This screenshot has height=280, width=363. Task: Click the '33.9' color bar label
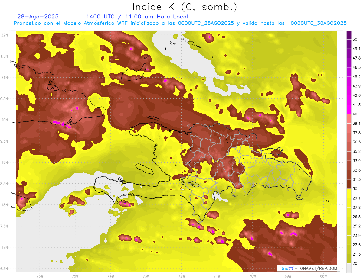pos(357,161)
